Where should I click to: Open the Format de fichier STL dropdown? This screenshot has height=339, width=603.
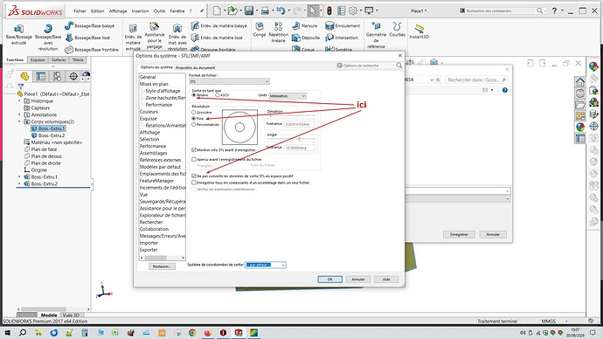pyautogui.click(x=229, y=81)
